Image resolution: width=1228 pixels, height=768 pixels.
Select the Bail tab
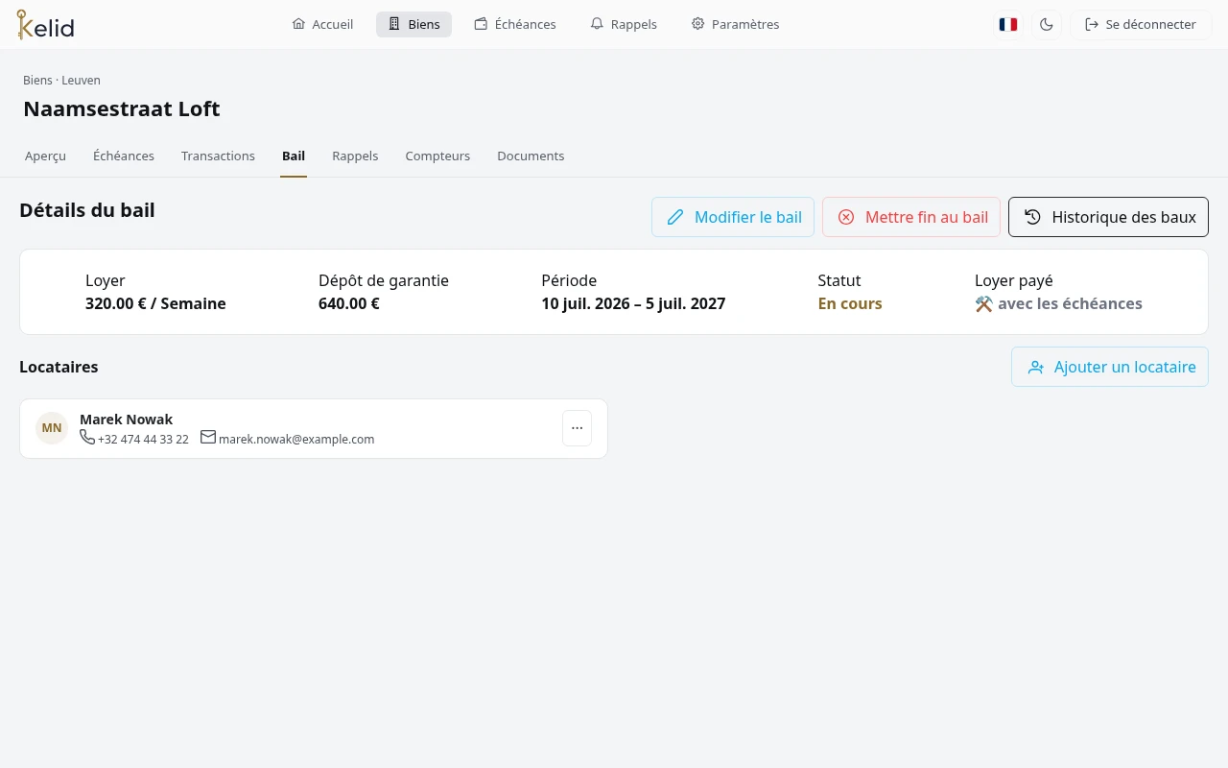tap(294, 156)
